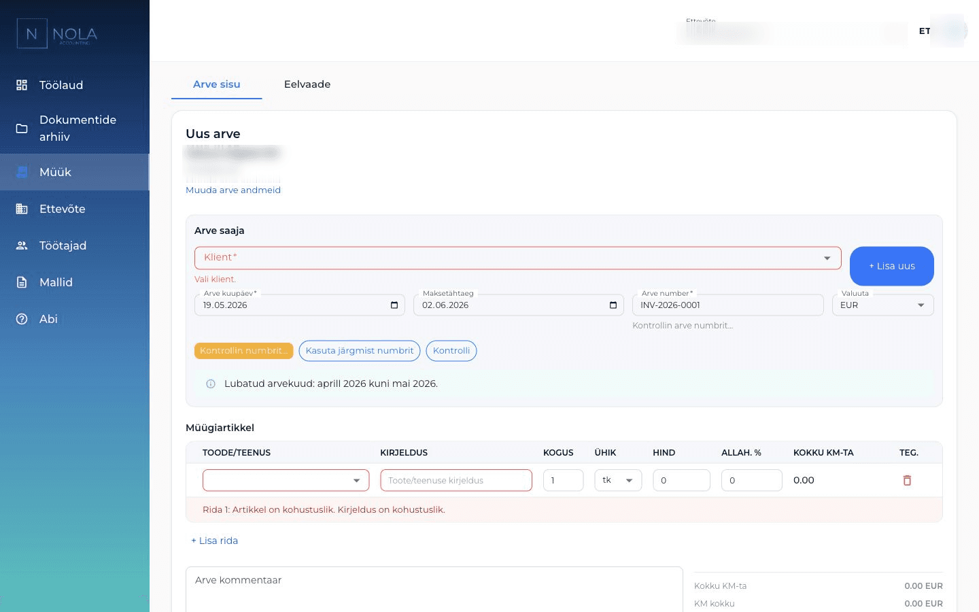Focus the Arve number field
The height and width of the screenshot is (612, 979).
(x=728, y=305)
